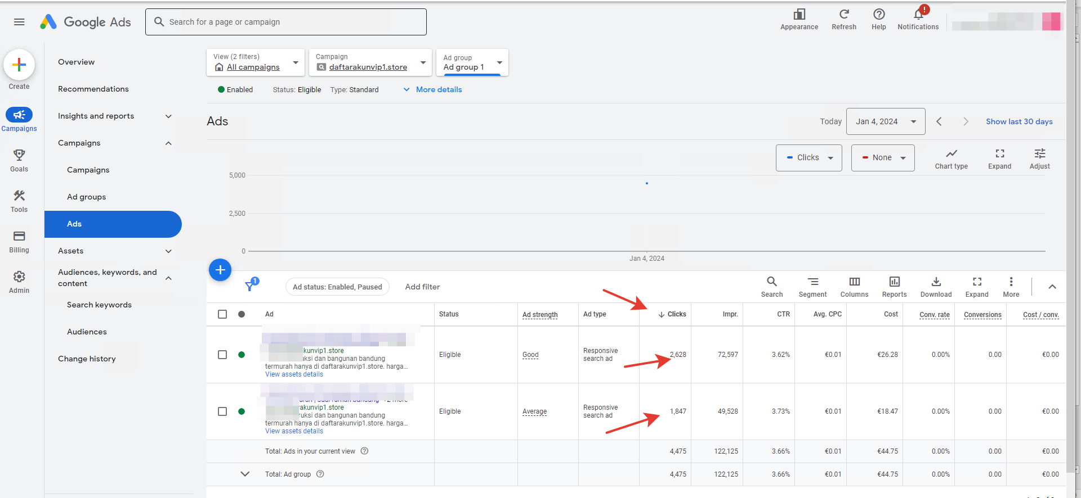Open the Campaign selector dropdown
The height and width of the screenshot is (498, 1081).
[x=370, y=62]
